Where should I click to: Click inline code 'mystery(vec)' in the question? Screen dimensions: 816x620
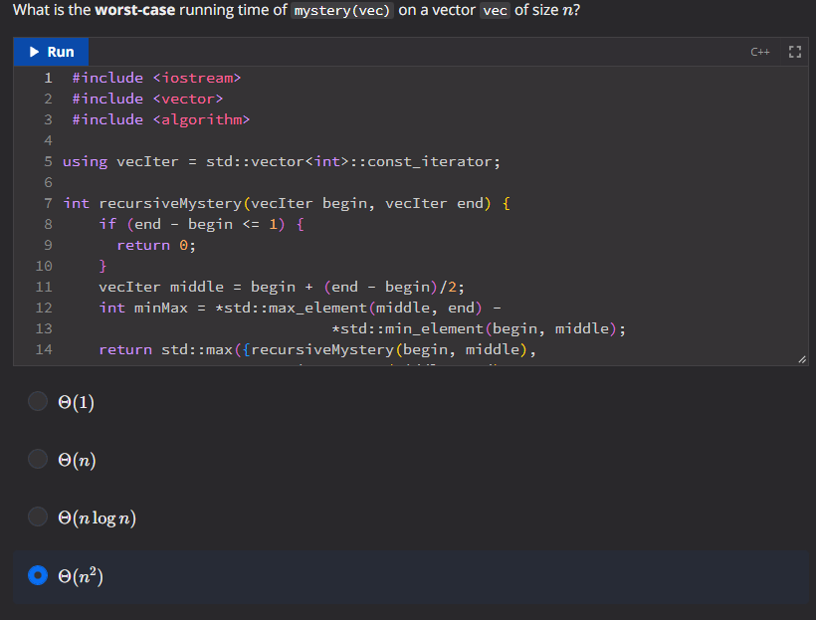tap(342, 10)
